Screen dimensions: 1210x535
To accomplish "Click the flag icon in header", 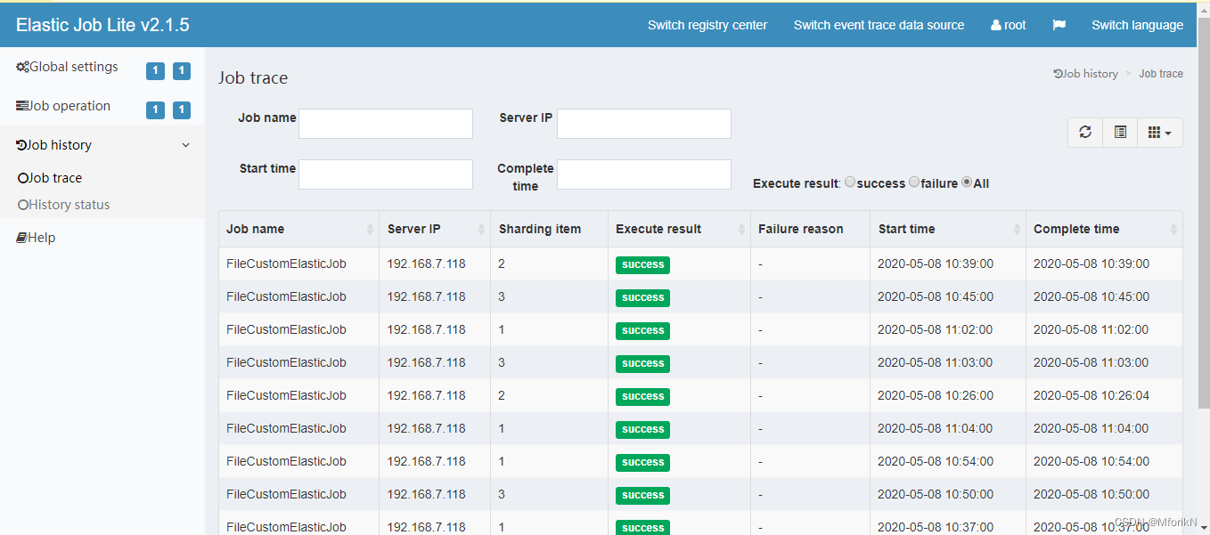I will 1059,25.
